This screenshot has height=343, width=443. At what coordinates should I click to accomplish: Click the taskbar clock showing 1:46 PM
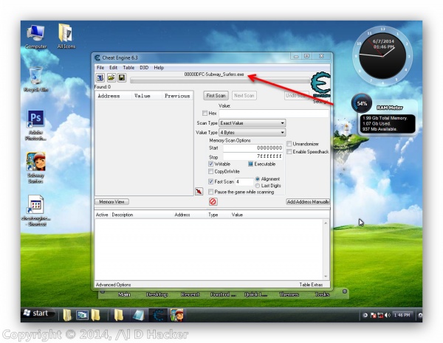pos(402,315)
